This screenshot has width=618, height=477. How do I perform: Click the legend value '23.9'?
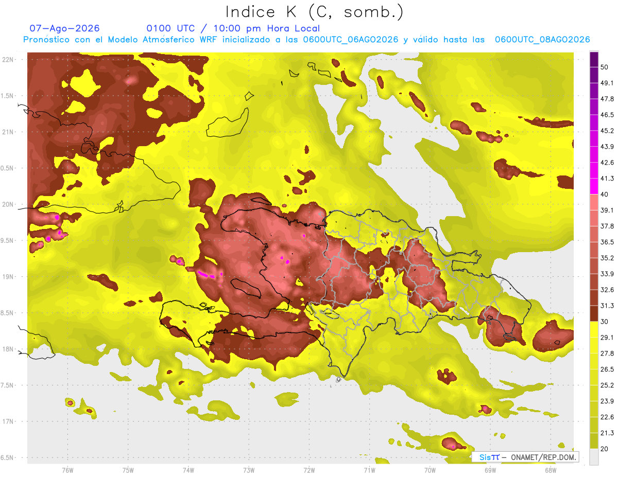607,401
